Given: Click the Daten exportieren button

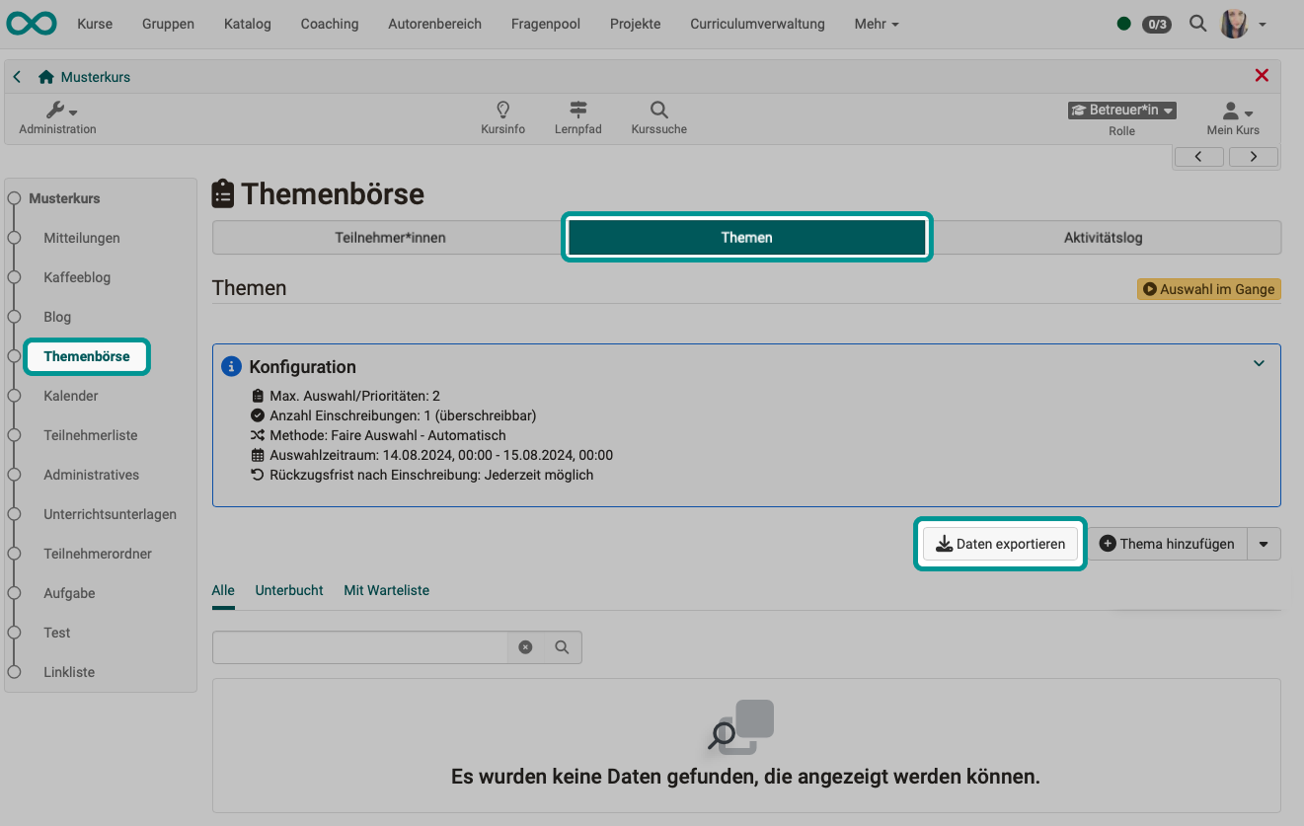Looking at the screenshot, I should click(x=1000, y=544).
